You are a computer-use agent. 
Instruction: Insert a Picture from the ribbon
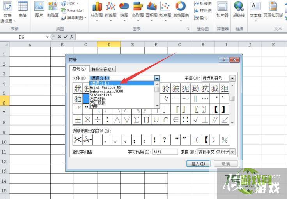point(39,9)
